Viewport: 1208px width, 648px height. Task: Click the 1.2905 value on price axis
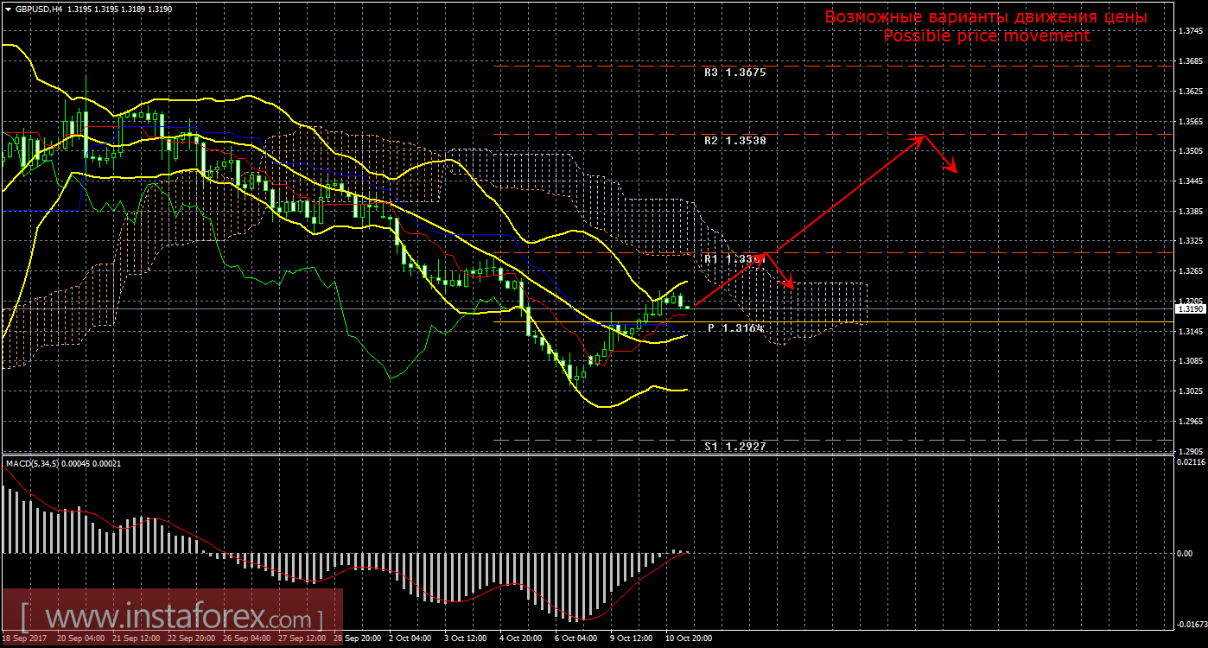click(1191, 452)
